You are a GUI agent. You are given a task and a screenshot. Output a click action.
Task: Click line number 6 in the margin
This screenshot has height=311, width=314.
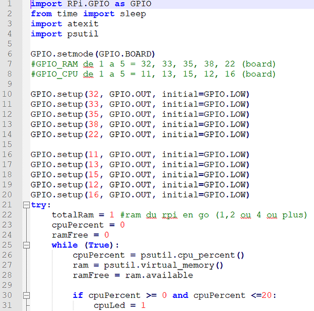point(9,54)
